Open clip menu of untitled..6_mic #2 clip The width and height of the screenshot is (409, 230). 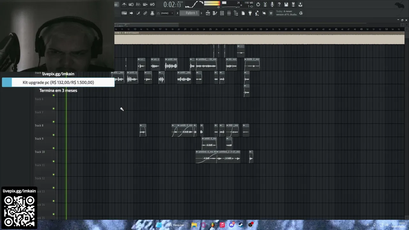[197, 152]
